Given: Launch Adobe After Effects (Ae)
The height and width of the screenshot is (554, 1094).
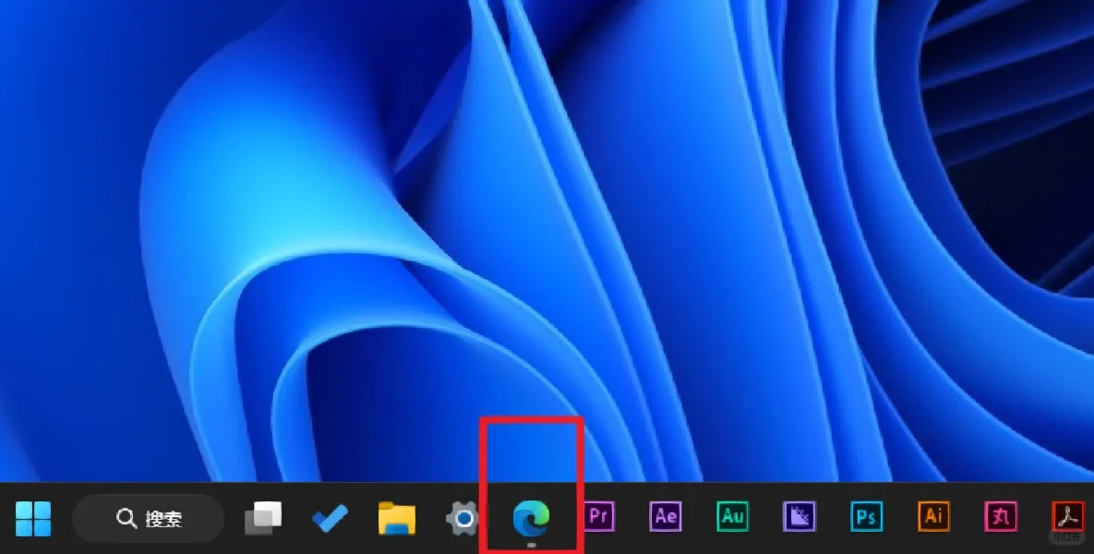Looking at the screenshot, I should tap(666, 517).
